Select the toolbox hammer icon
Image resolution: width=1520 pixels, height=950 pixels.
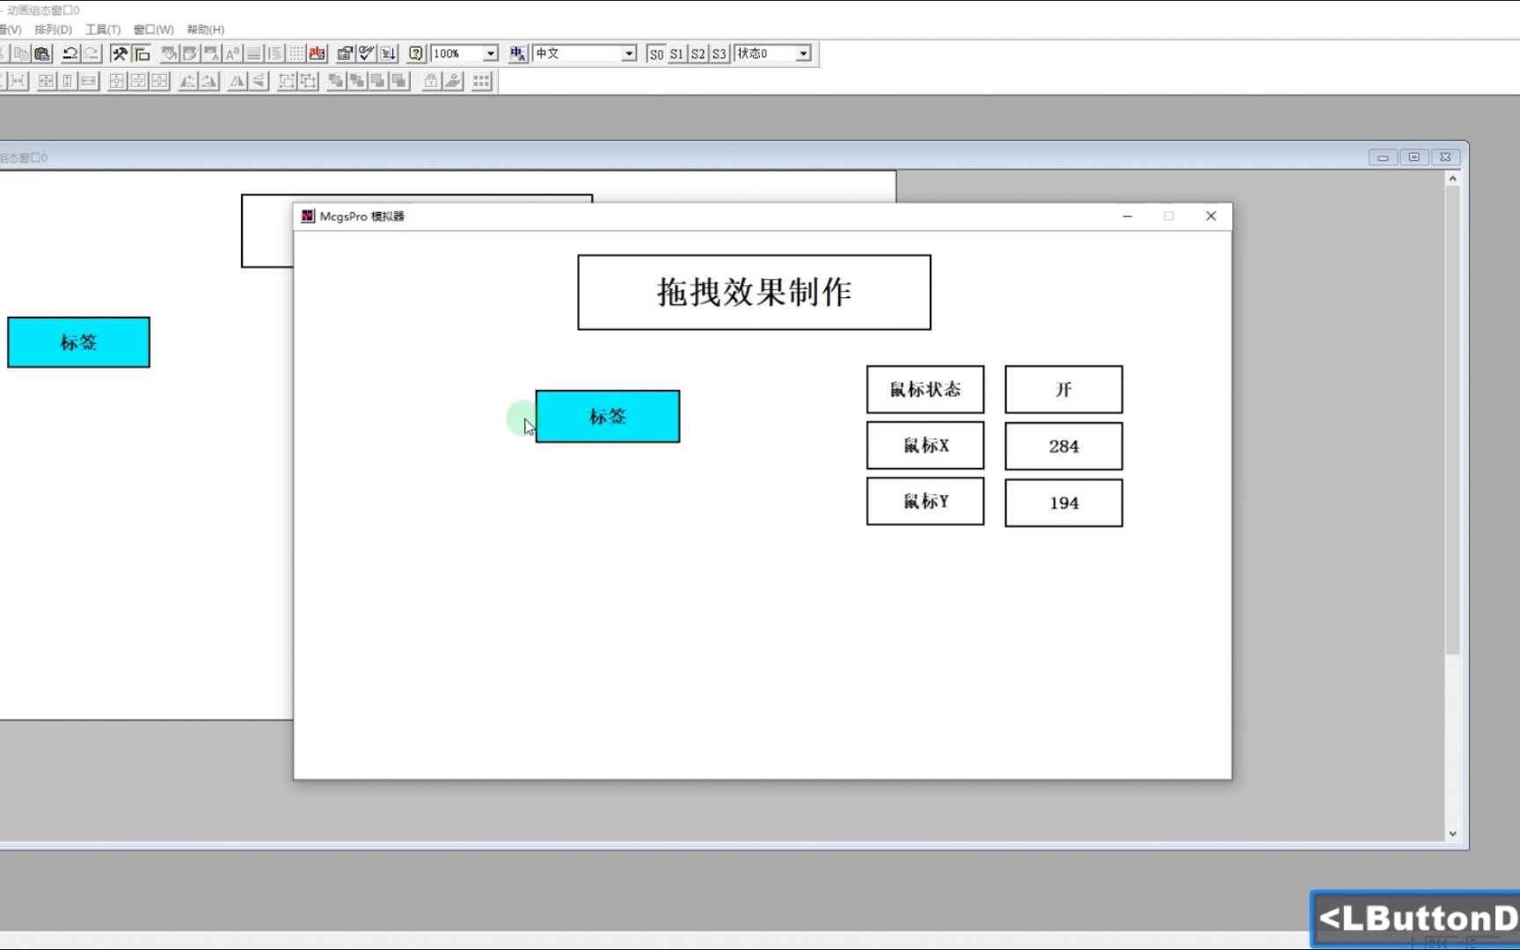pyautogui.click(x=119, y=54)
